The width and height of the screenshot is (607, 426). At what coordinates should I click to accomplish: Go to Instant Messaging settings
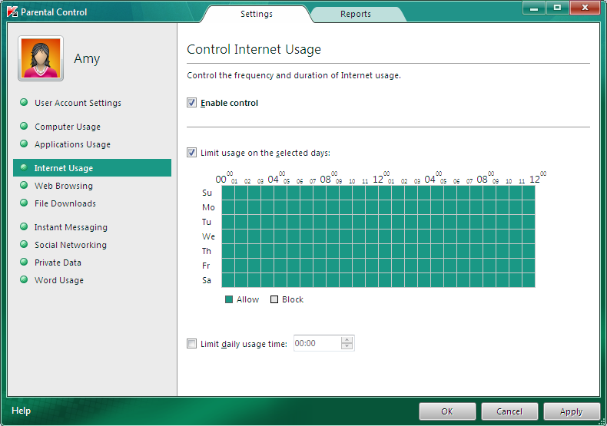coord(71,227)
